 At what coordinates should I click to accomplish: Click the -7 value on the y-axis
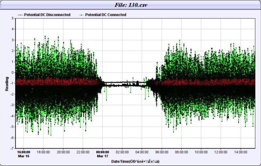tap(12, 149)
